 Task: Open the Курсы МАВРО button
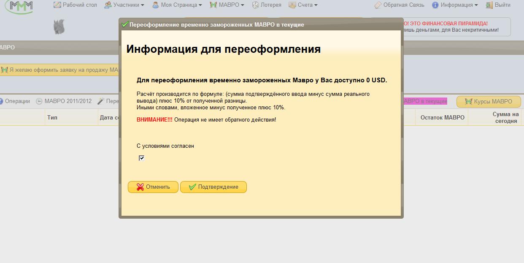(489, 102)
